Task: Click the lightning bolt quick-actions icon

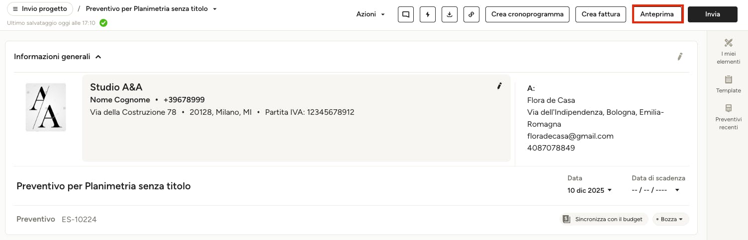Action: point(428,14)
